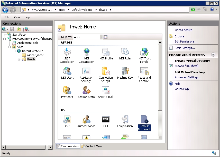This screenshot has width=220, height=157.
Task: Click Browse *:80 (http) link
Action: click(187, 66)
